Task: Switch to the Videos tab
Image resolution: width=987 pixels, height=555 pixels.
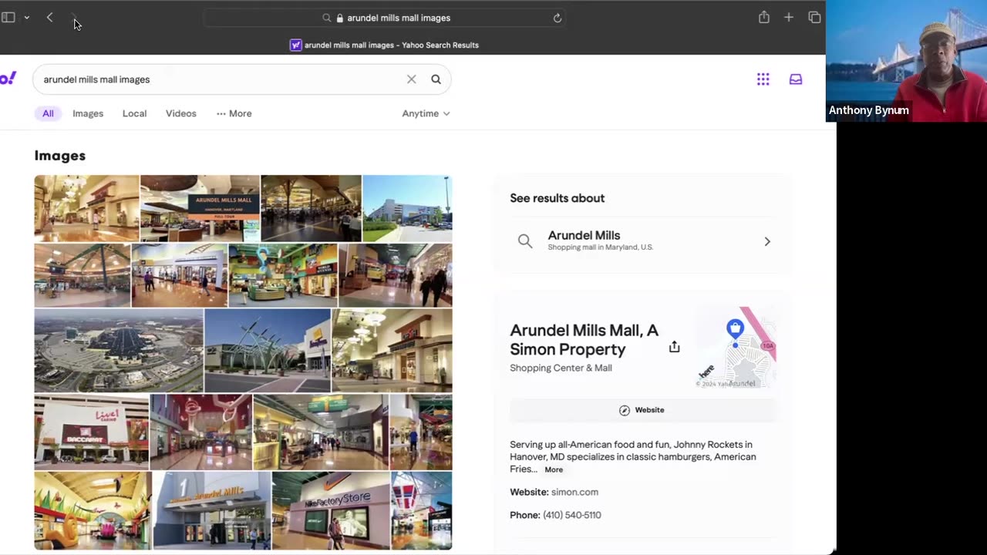Action: [181, 113]
